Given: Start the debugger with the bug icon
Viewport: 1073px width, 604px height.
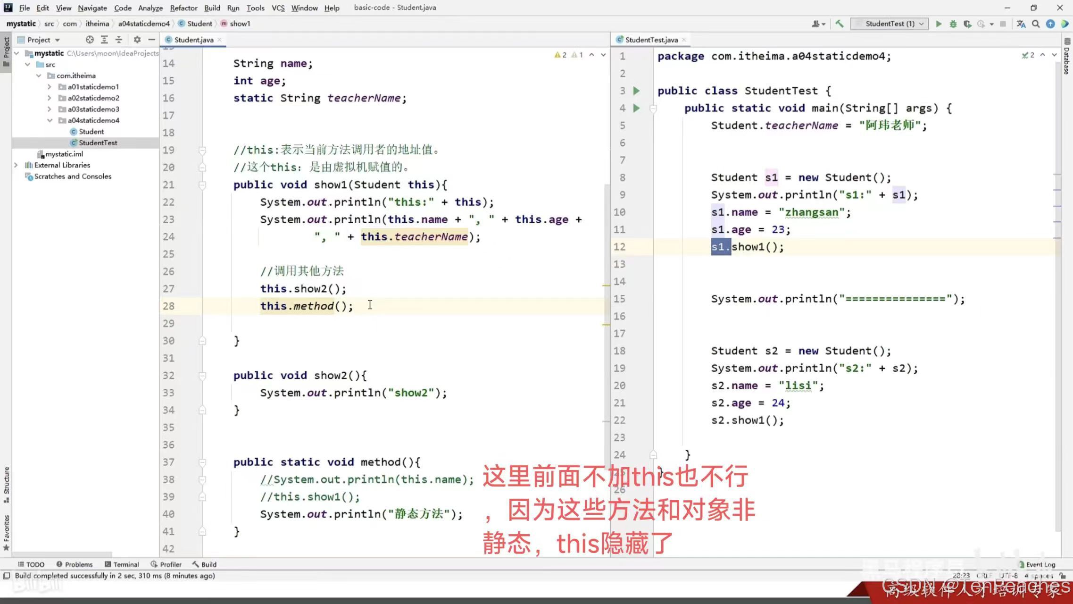Looking at the screenshot, I should (953, 24).
